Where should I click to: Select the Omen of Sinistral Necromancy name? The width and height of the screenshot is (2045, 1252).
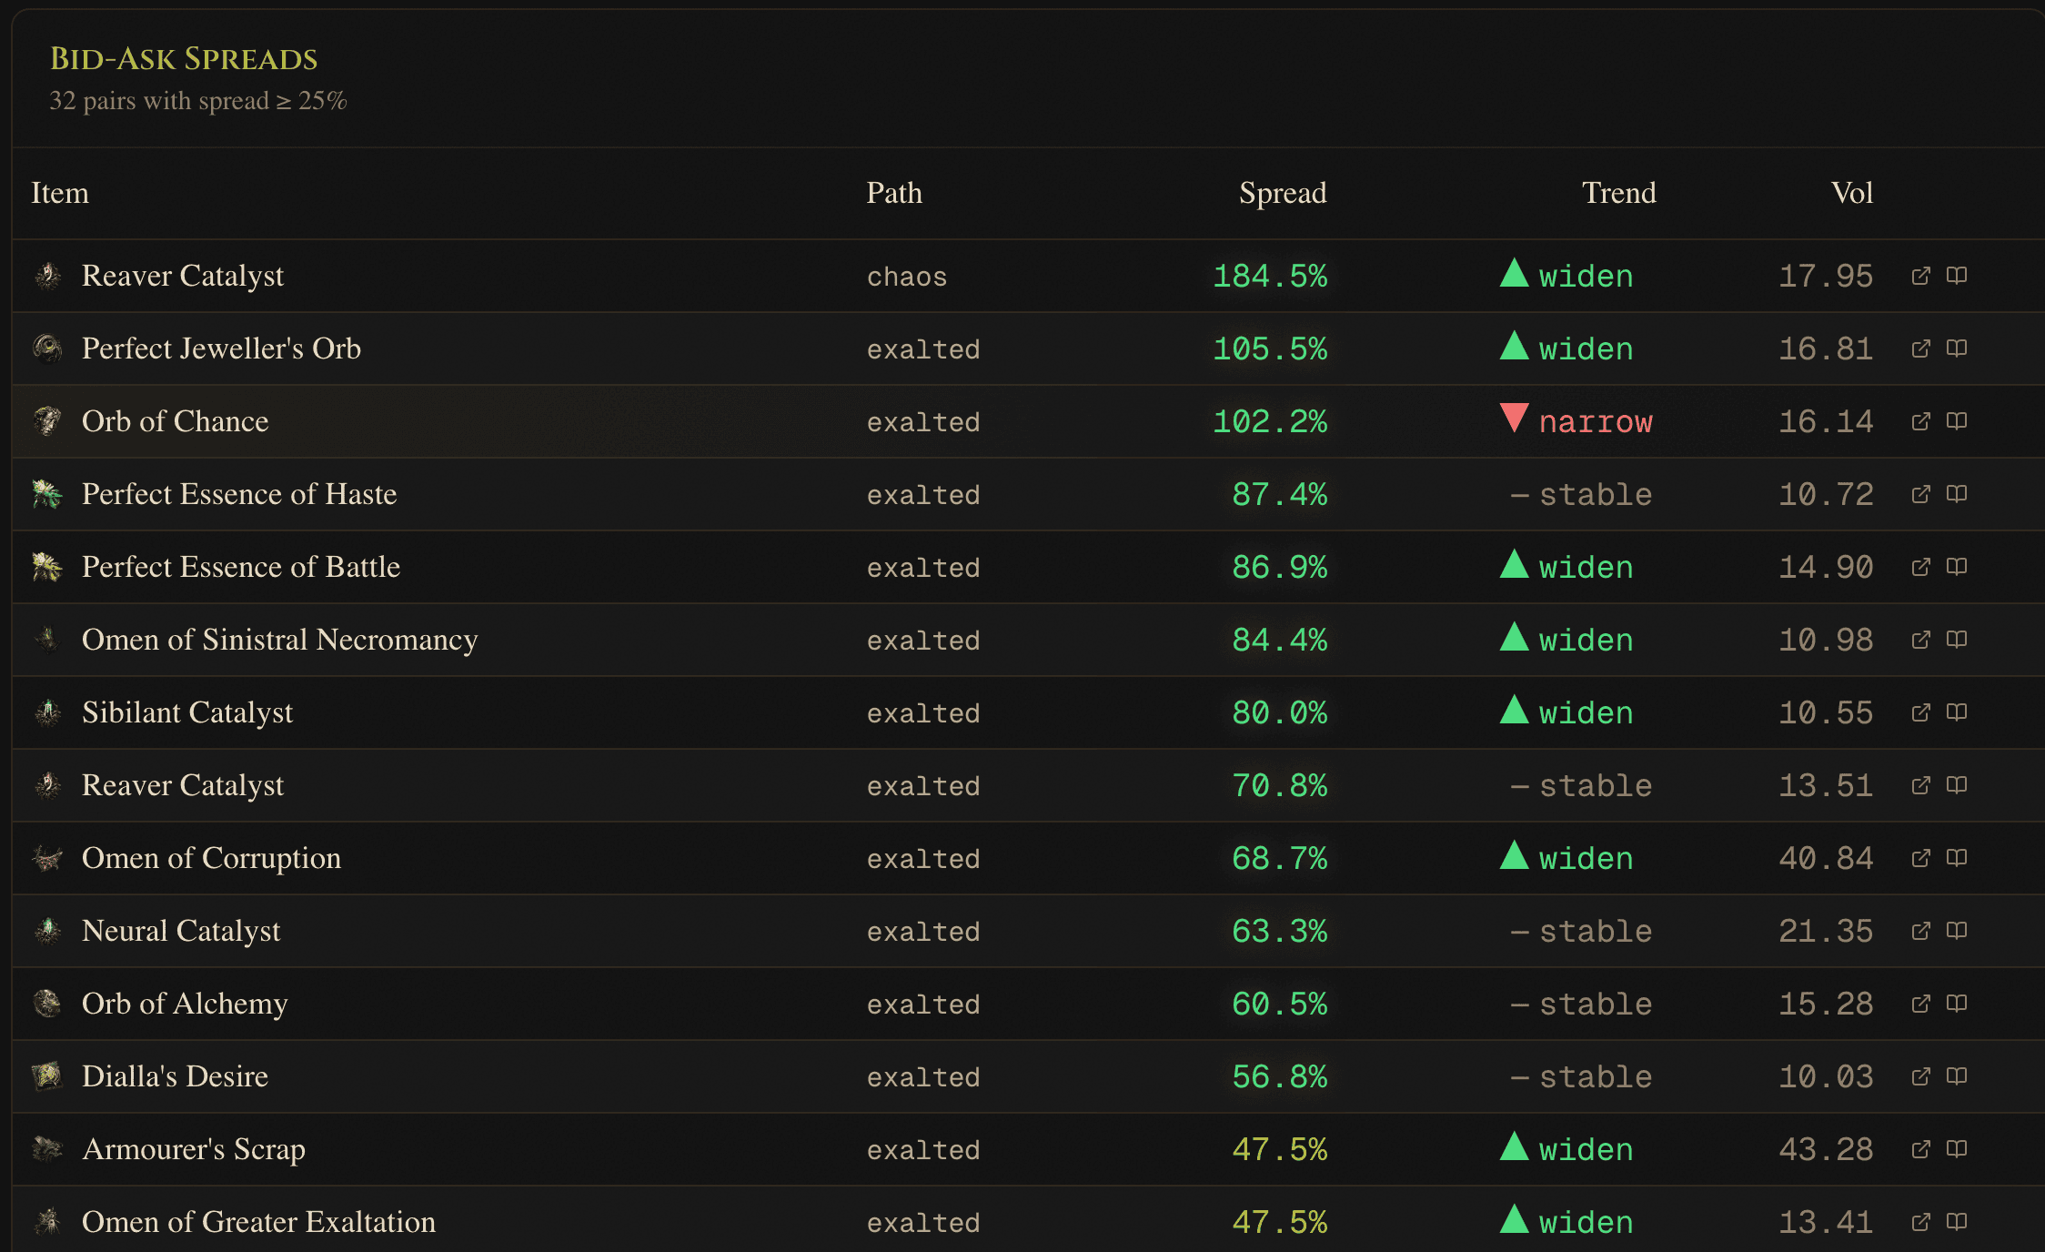(x=280, y=640)
